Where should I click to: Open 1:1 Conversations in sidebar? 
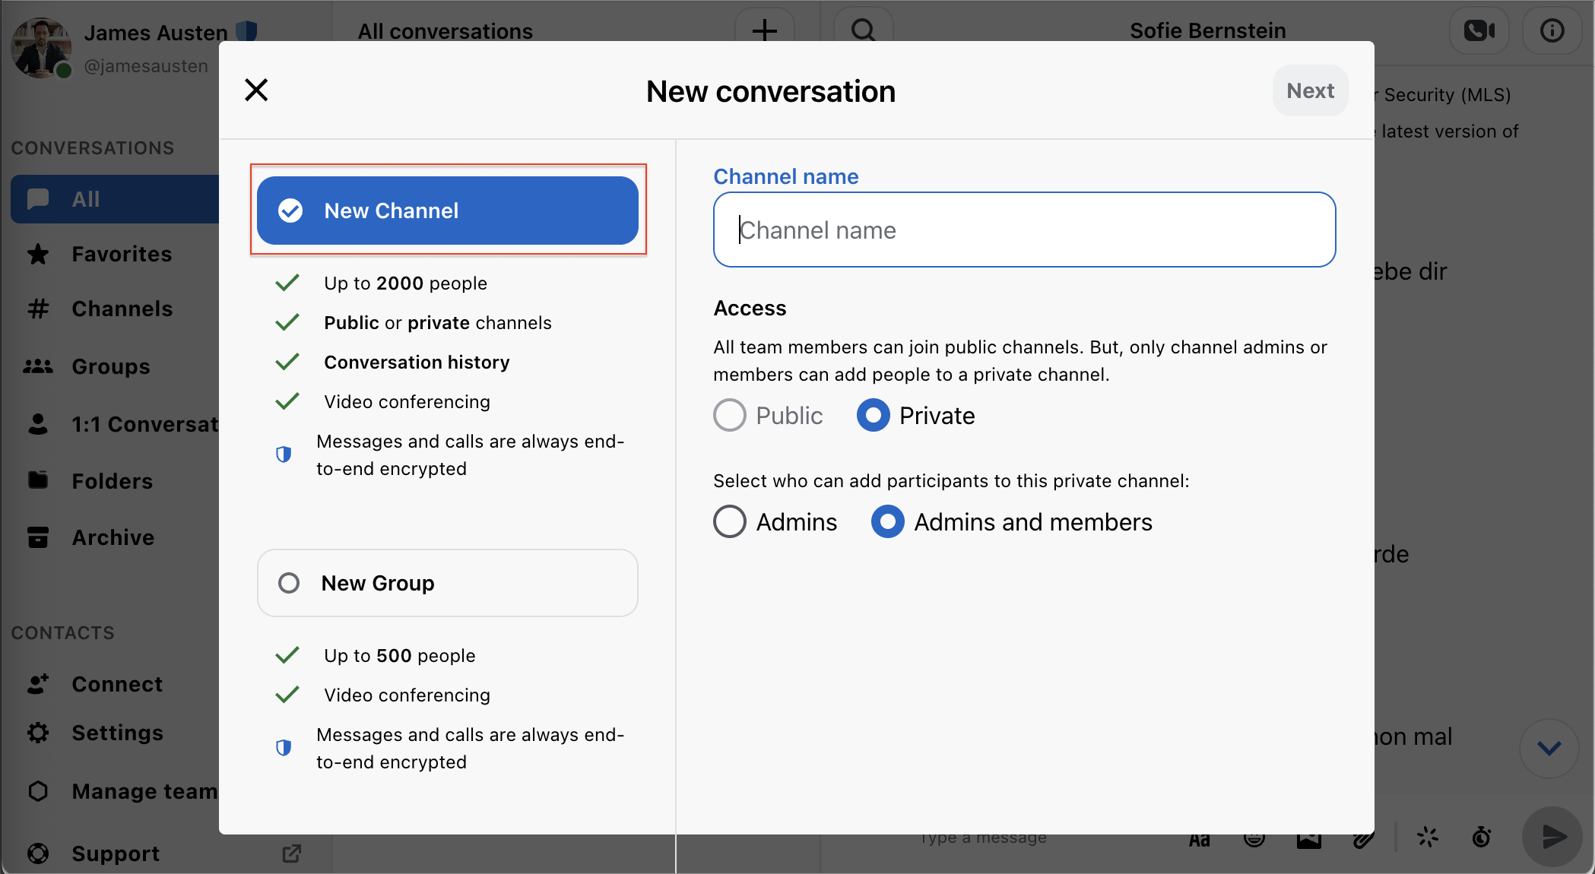tap(122, 424)
